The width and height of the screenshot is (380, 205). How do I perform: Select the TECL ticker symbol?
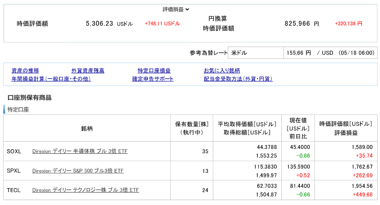click(14, 190)
